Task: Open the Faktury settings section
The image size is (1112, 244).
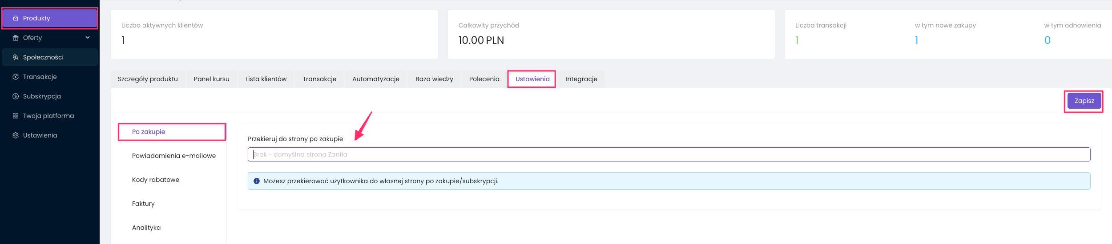Action: tap(143, 204)
